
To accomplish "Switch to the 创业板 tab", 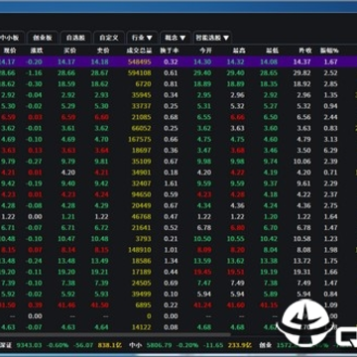I will click(43, 38).
